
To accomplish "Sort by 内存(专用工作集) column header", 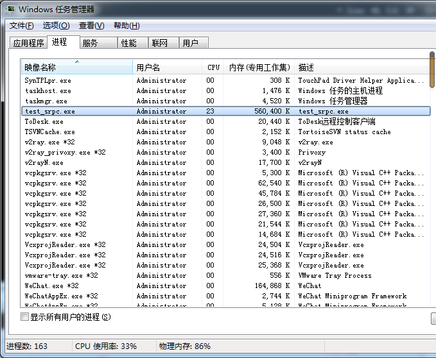I will pyautogui.click(x=259, y=67).
